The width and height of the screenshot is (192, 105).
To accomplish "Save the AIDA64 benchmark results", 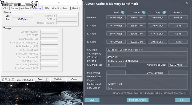I will [x=92, y=100].
